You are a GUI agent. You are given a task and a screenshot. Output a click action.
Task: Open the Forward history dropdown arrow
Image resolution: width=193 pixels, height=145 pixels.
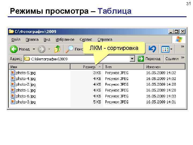[x=49, y=49]
